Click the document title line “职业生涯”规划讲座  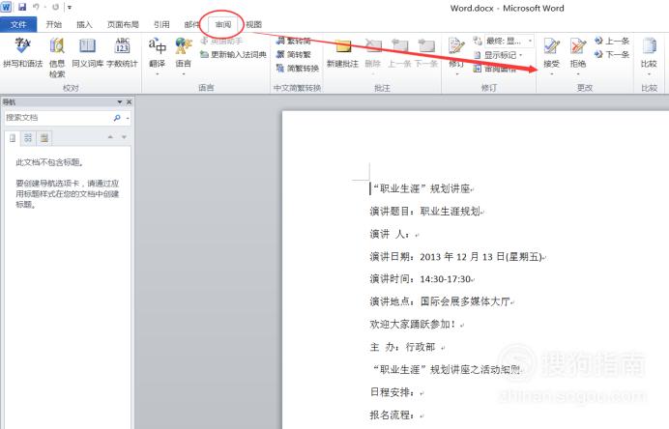tap(422, 188)
